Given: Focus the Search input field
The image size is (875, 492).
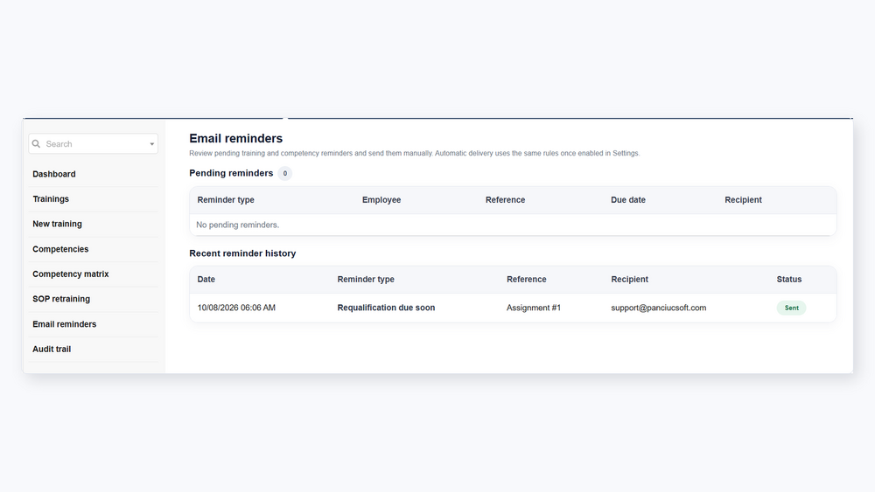Looking at the screenshot, I should pyautogui.click(x=94, y=144).
